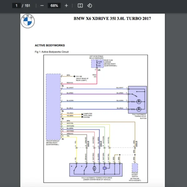Click the Fully Automatic Towing Hitch Drive block

(x=96, y=170)
